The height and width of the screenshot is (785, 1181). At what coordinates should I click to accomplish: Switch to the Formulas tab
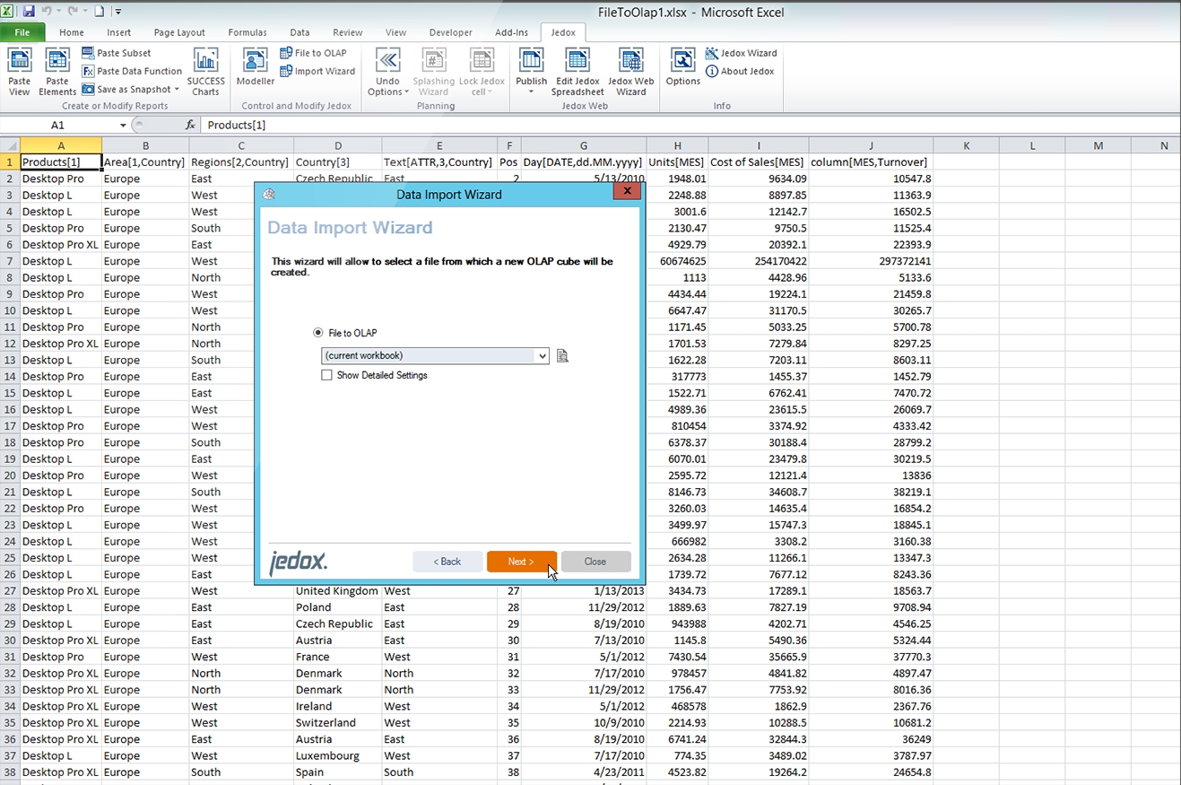tap(247, 32)
